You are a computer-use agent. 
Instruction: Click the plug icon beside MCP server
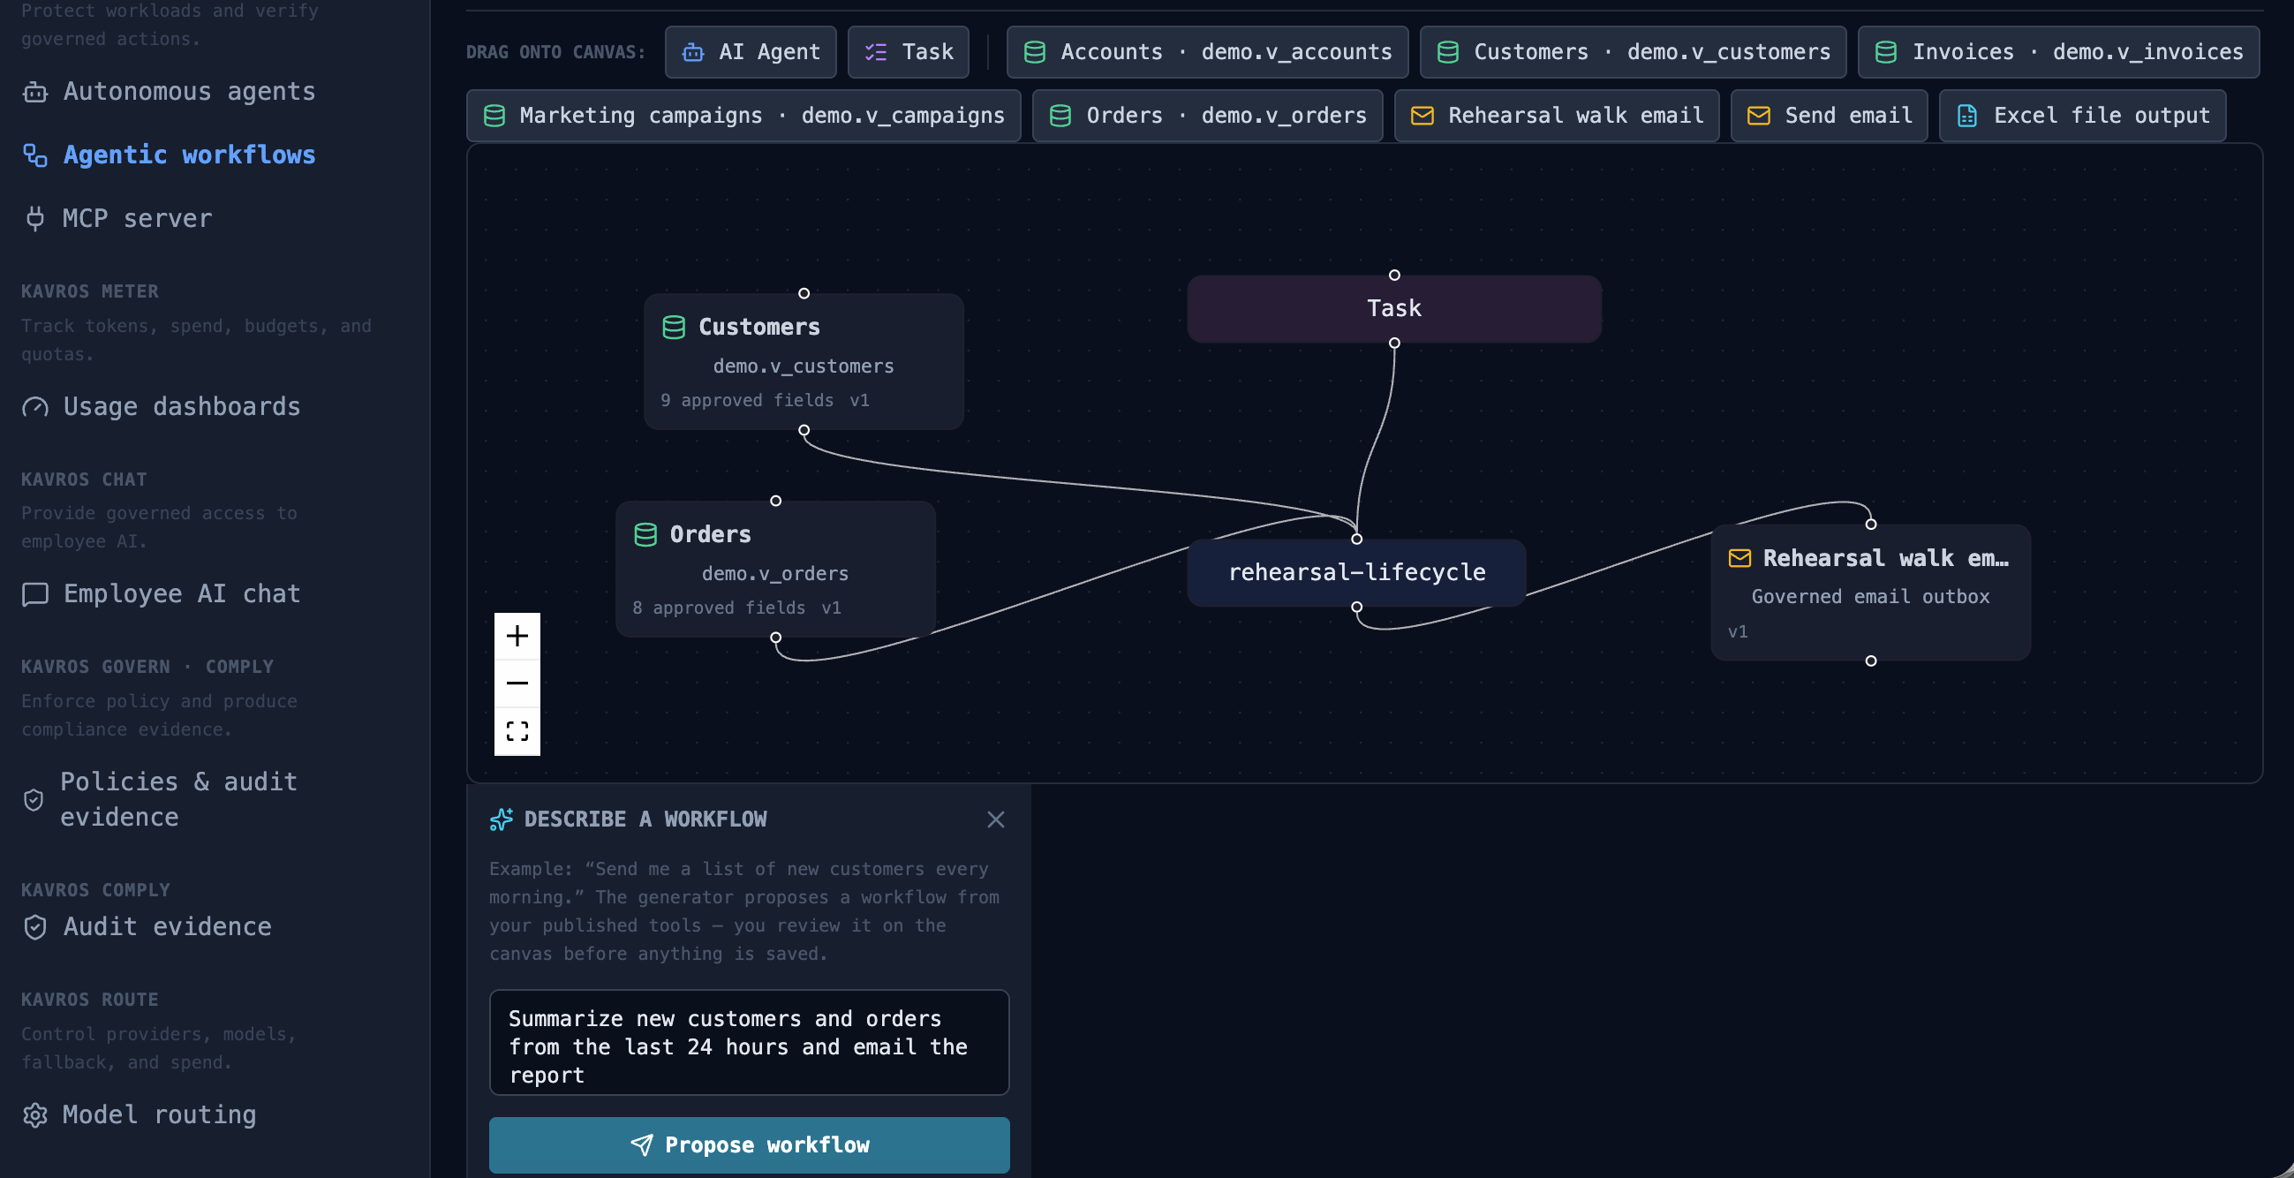(x=34, y=218)
